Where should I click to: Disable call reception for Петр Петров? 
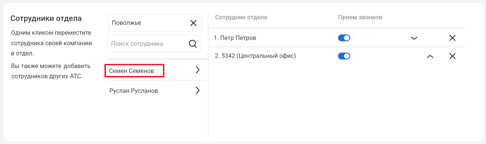(344, 38)
